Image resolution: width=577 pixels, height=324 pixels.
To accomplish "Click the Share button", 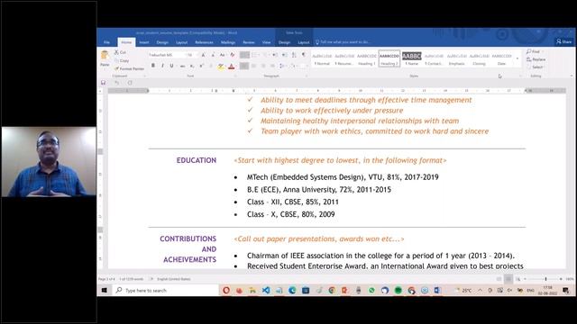I will tap(564, 41).
